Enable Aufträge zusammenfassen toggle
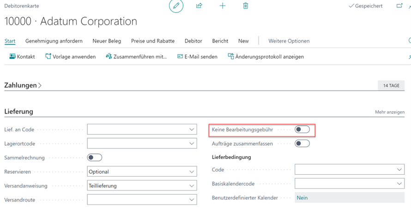 click(x=302, y=144)
